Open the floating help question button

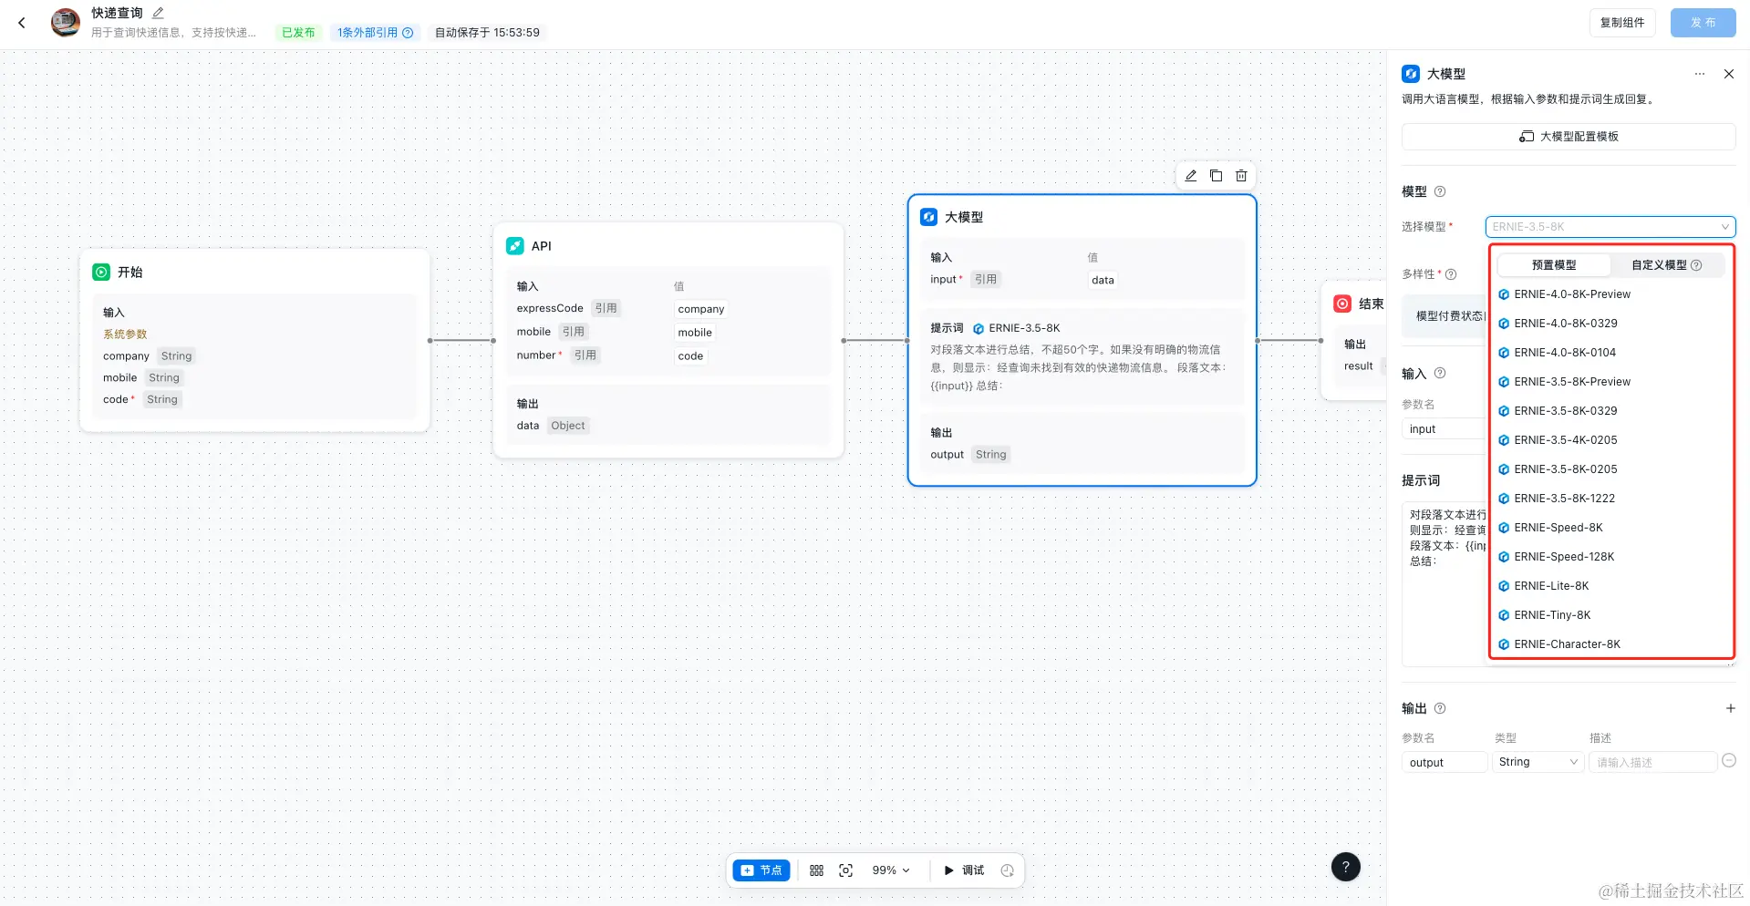click(x=1346, y=867)
